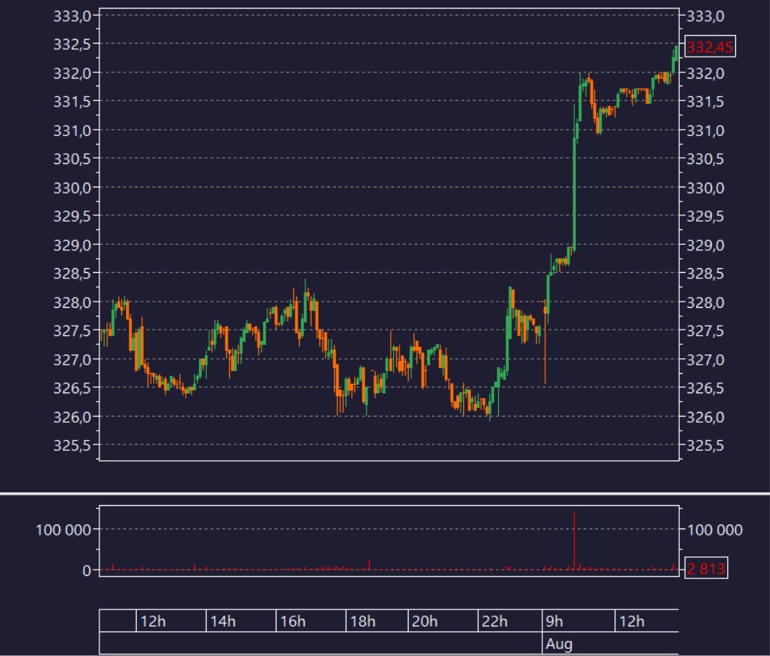This screenshot has width=770, height=656.
Task: Select the 16h time axis label
Action: [293, 621]
